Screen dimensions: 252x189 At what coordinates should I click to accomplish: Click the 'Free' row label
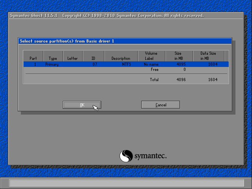pos(155,69)
